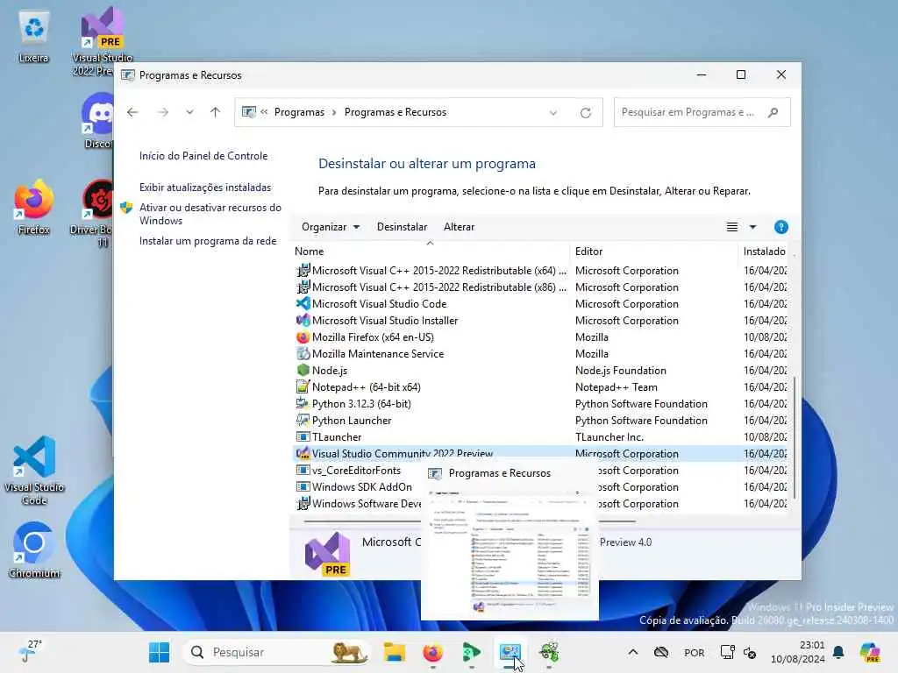Select the Node.js entry

pyautogui.click(x=540, y=371)
